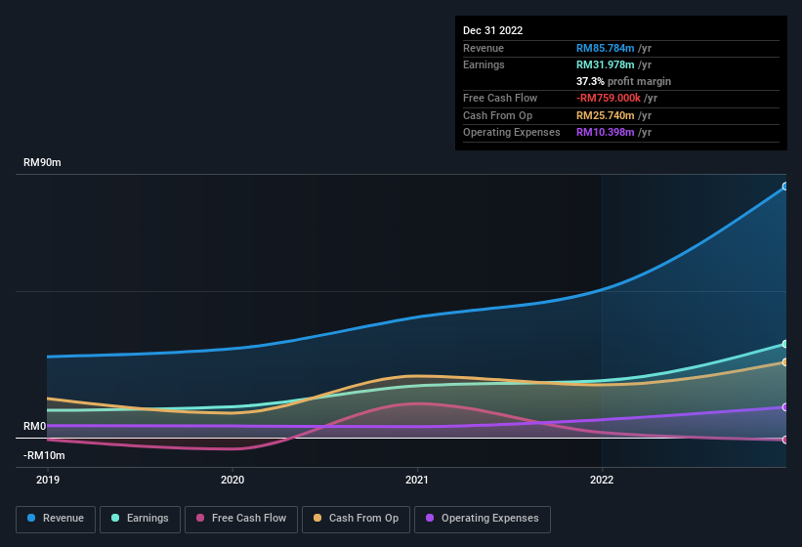Click the -RM759.000k free cash flow value

click(x=609, y=98)
